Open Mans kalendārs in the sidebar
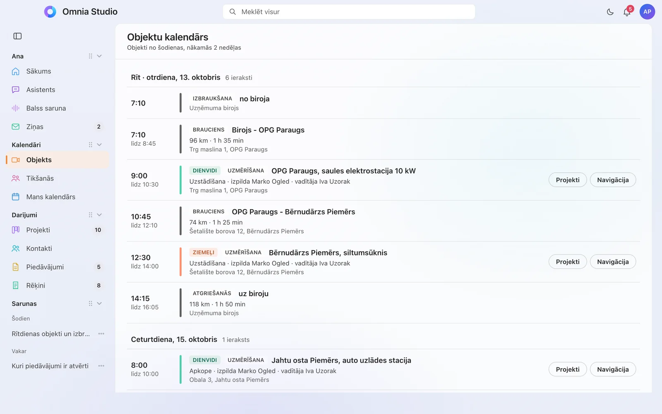Image resolution: width=662 pixels, height=414 pixels. (x=58, y=197)
